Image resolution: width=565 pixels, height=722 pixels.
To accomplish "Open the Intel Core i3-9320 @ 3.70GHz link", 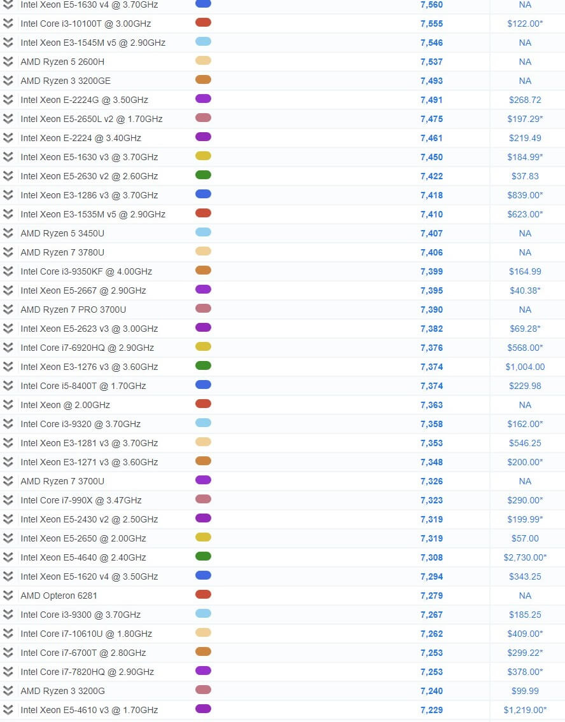I will [x=80, y=424].
